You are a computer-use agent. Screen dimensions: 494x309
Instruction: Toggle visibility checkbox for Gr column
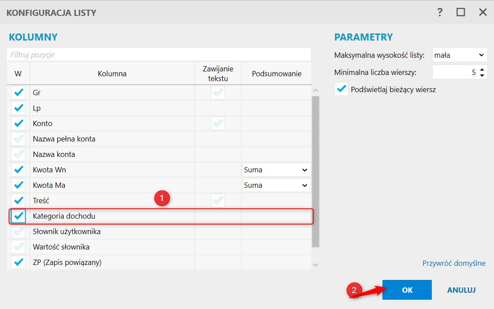(x=19, y=93)
